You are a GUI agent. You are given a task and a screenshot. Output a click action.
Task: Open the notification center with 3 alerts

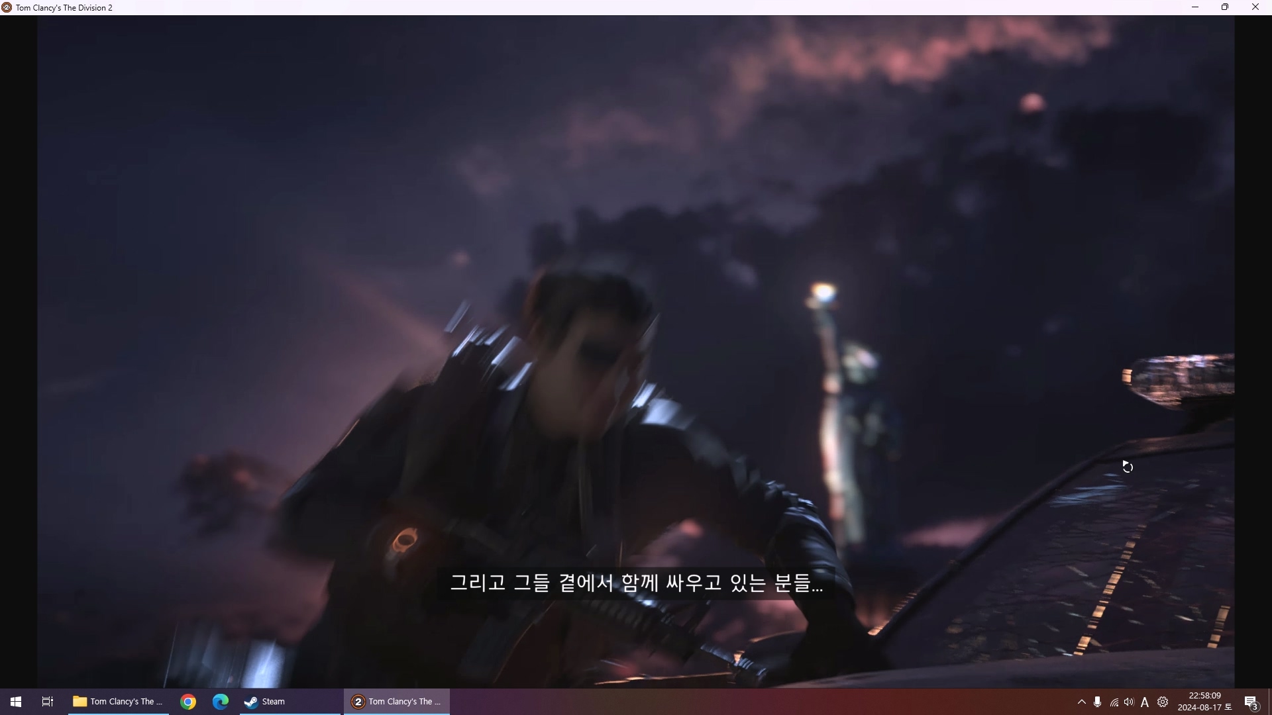click(x=1251, y=702)
